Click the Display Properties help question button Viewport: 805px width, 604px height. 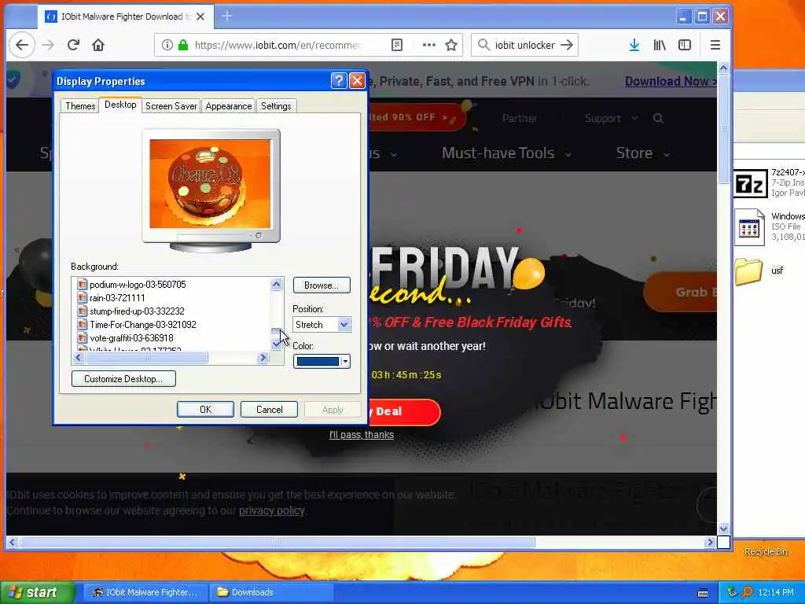[338, 81]
